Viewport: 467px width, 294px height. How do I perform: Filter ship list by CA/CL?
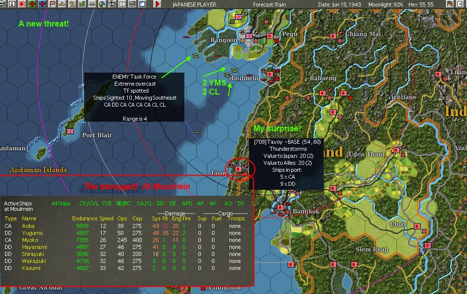pyautogui.click(x=145, y=203)
